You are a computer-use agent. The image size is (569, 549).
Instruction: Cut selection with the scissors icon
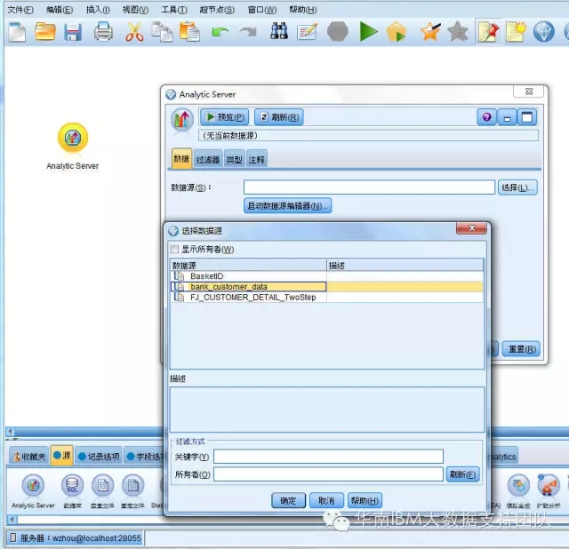tap(134, 32)
